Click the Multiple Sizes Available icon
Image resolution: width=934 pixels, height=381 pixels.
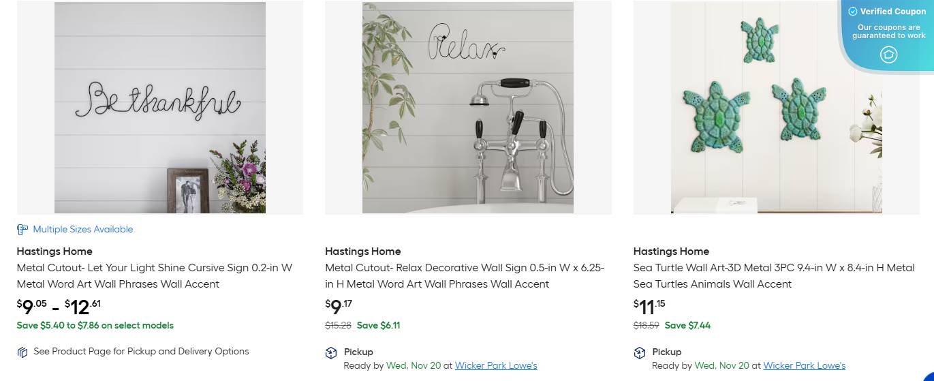coord(22,230)
